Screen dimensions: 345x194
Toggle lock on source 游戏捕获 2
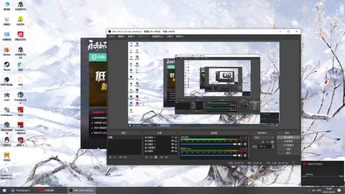tap(176, 137)
